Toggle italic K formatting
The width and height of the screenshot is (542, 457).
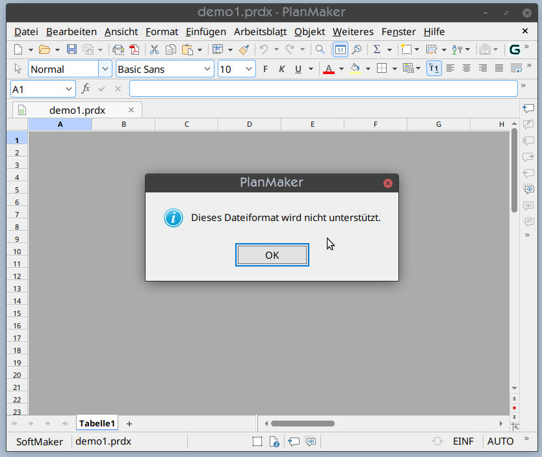(281, 69)
